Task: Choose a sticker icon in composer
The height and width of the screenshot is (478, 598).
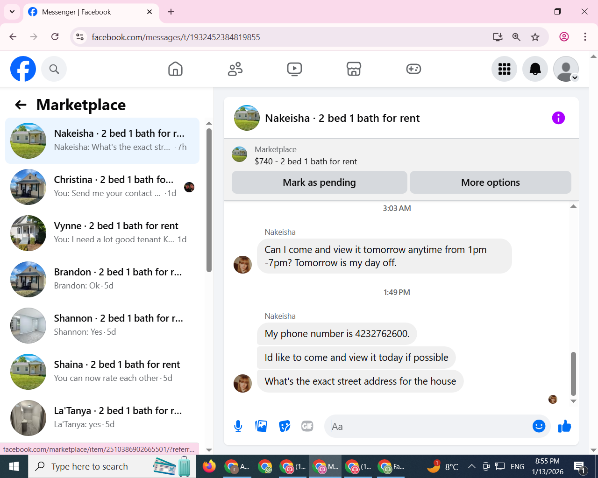Action: 285,426
